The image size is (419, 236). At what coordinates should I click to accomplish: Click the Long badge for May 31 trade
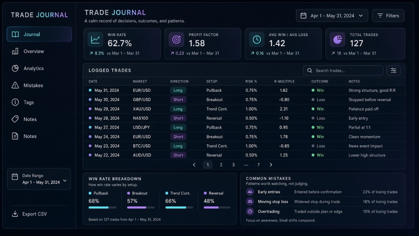point(178,91)
